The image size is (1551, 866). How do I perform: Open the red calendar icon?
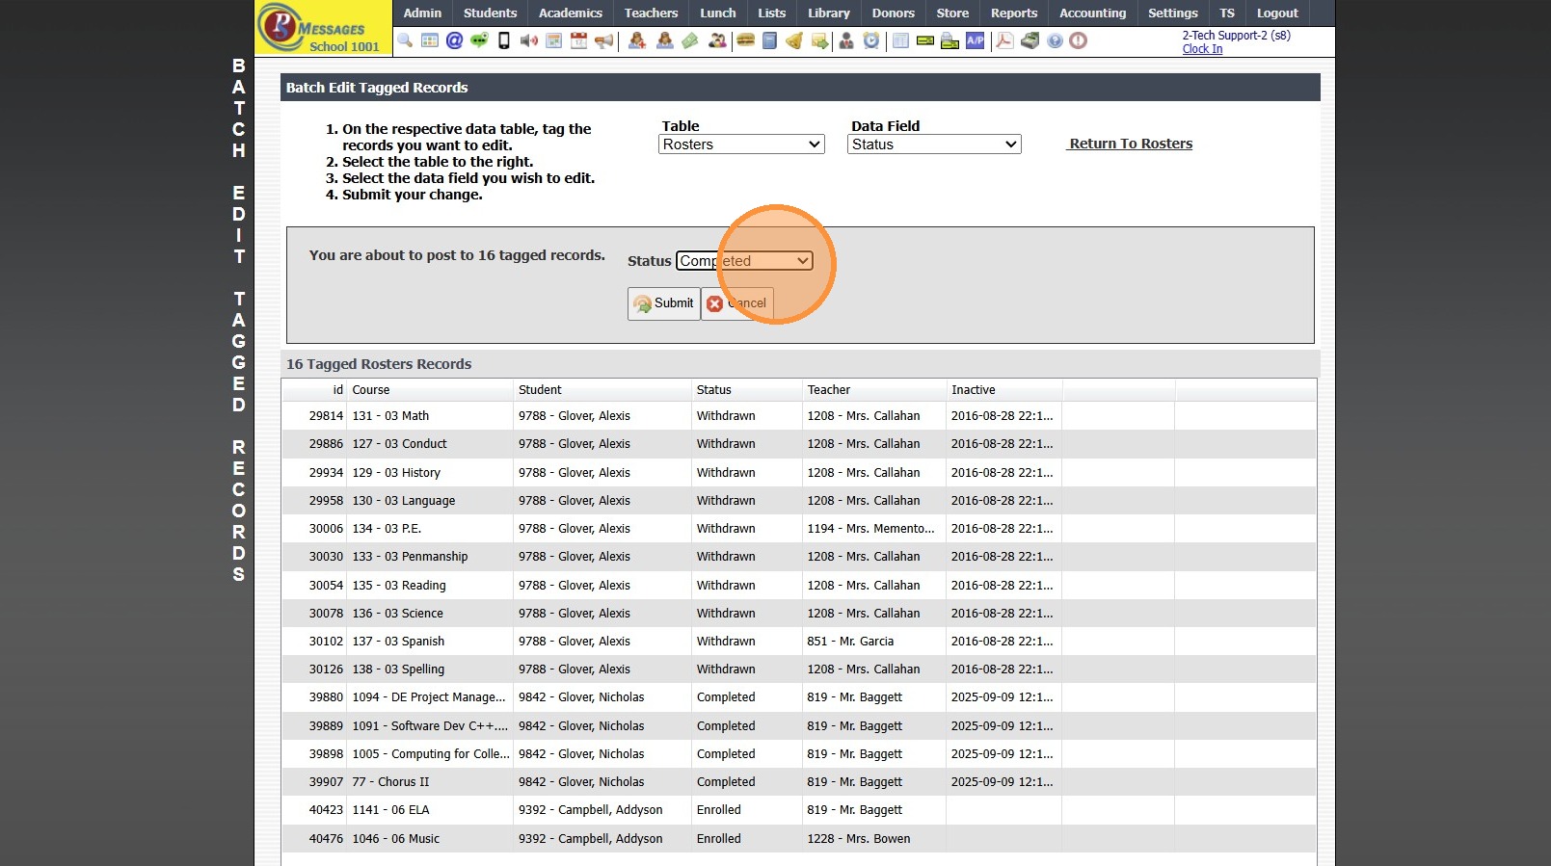[x=578, y=40]
